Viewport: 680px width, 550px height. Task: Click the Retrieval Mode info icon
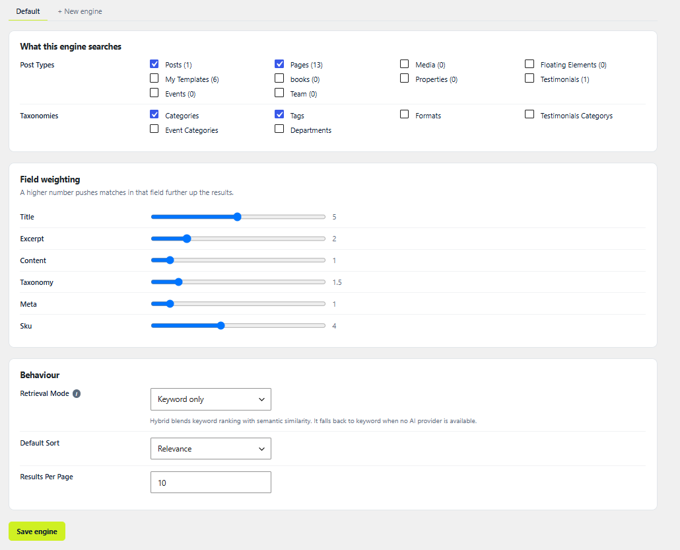(x=77, y=394)
